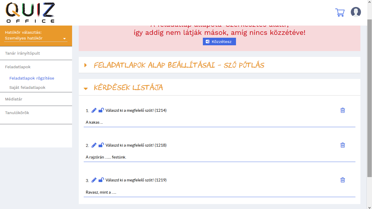Open Médiatár in the sidebar
Viewport: 372px width, 209px height.
tap(14, 99)
